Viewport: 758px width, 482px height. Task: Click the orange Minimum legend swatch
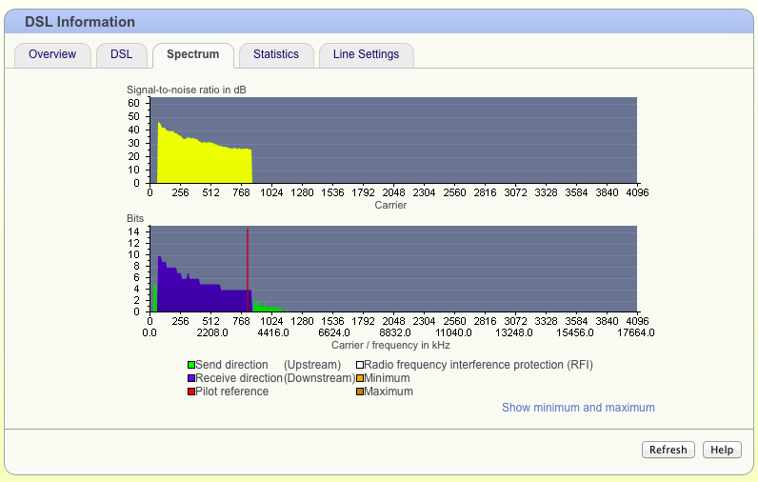point(360,378)
